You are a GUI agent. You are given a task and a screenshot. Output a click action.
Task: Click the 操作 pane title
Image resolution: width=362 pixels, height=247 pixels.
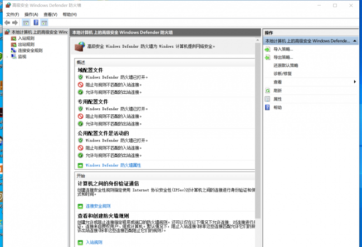(269, 33)
